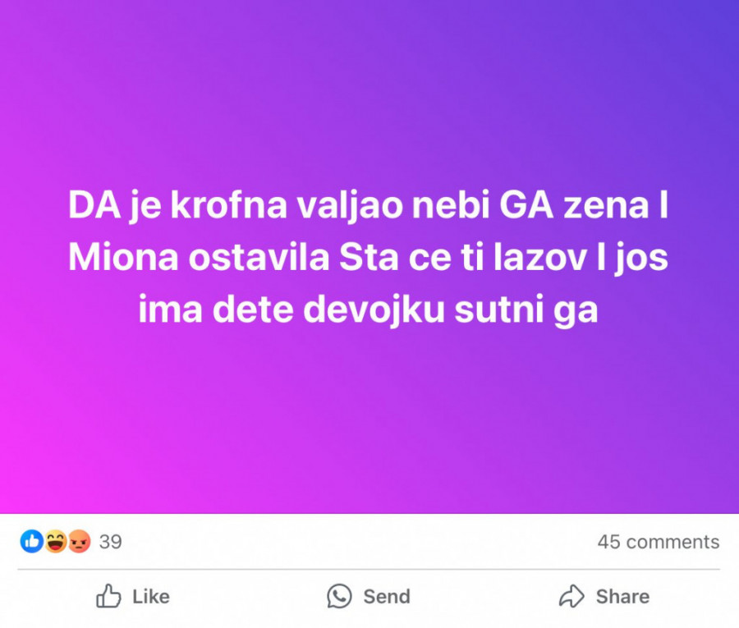Screen dimensions: 739x628
Task: Click the WhatsApp icon beside Send
Action: pyautogui.click(x=339, y=596)
